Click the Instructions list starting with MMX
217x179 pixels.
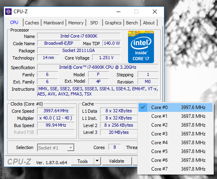[x=98, y=91]
